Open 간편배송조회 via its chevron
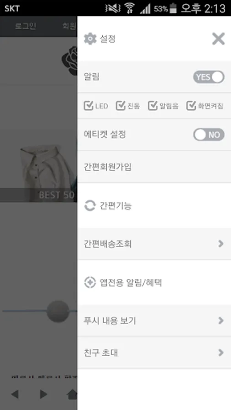 point(221,244)
